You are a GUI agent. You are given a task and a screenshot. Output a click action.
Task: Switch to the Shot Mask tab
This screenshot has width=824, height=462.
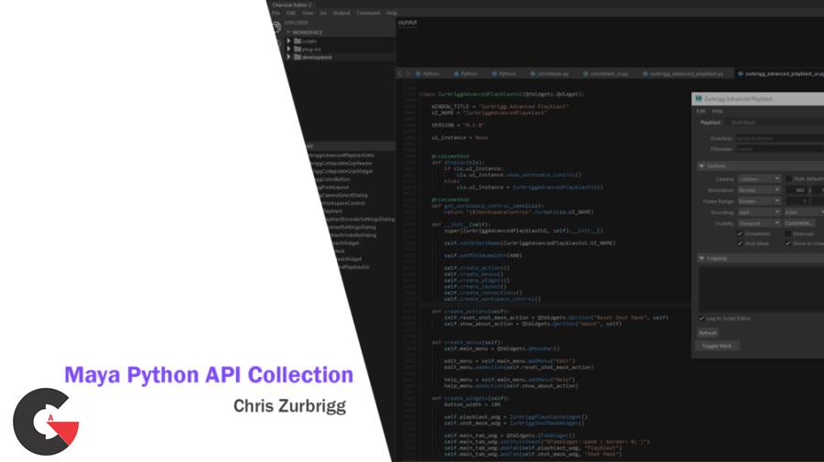(743, 123)
